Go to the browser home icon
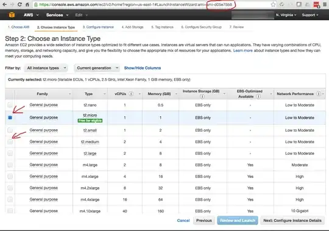 pyautogui.click(x=27, y=4)
